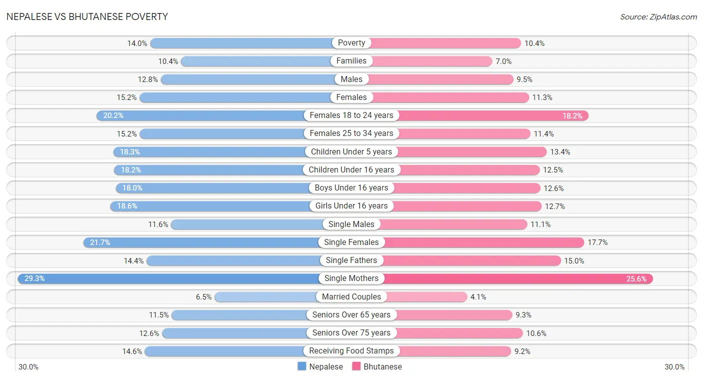Click the Seniors Over 75 years label
The width and height of the screenshot is (703, 379).
coord(351,333)
